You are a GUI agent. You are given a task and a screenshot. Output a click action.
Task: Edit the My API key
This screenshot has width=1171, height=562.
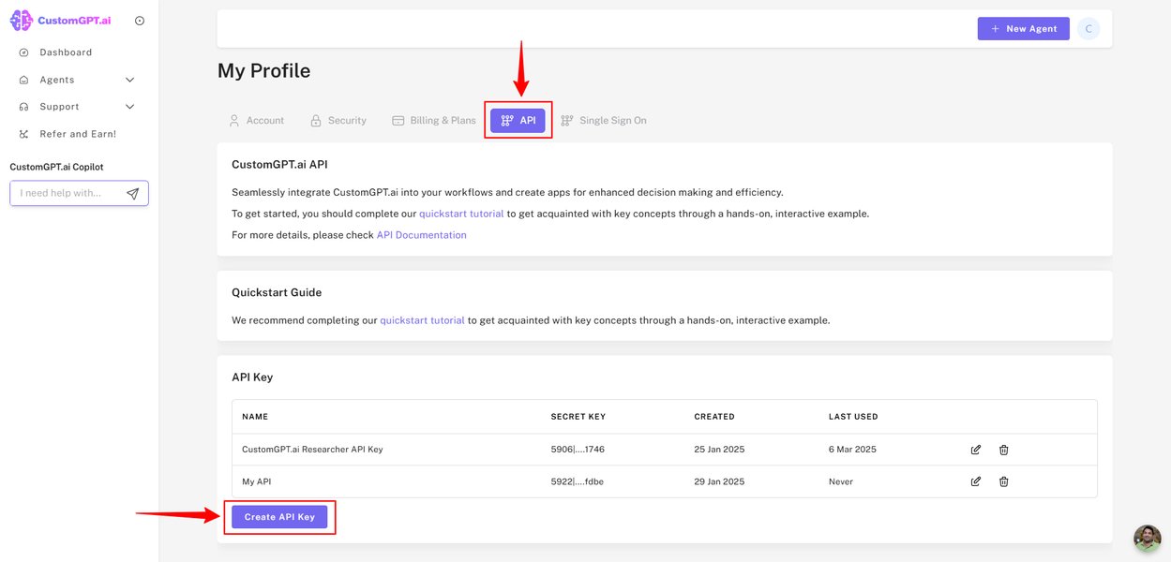point(976,481)
